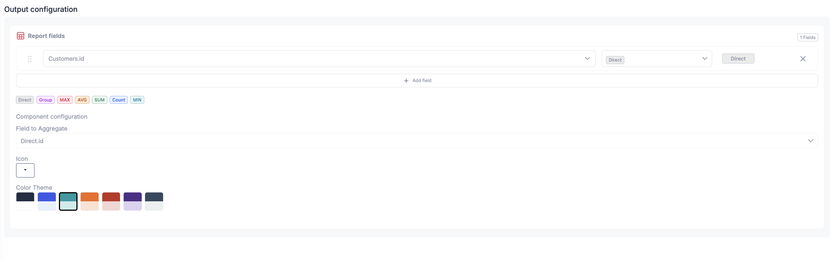The width and height of the screenshot is (833, 259).
Task: Open the Icon picker dropdown
Action: (25, 170)
